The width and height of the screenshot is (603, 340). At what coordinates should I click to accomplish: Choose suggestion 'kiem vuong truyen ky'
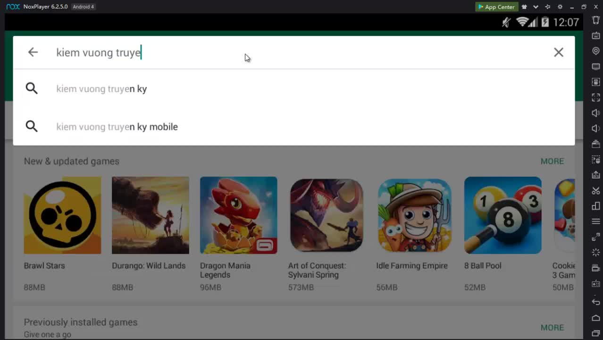pyautogui.click(x=293, y=89)
